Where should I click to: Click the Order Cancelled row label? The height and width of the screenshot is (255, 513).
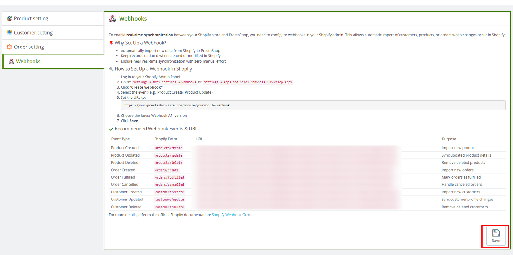125,185
